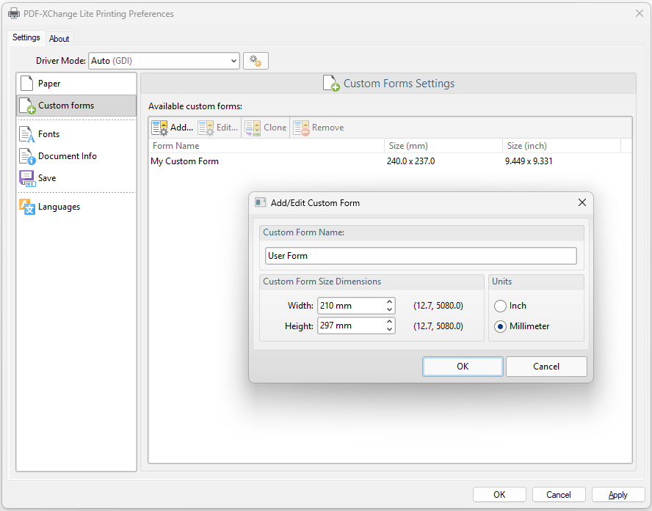
Task: Click the Size (mm) column header
Action: 443,146
